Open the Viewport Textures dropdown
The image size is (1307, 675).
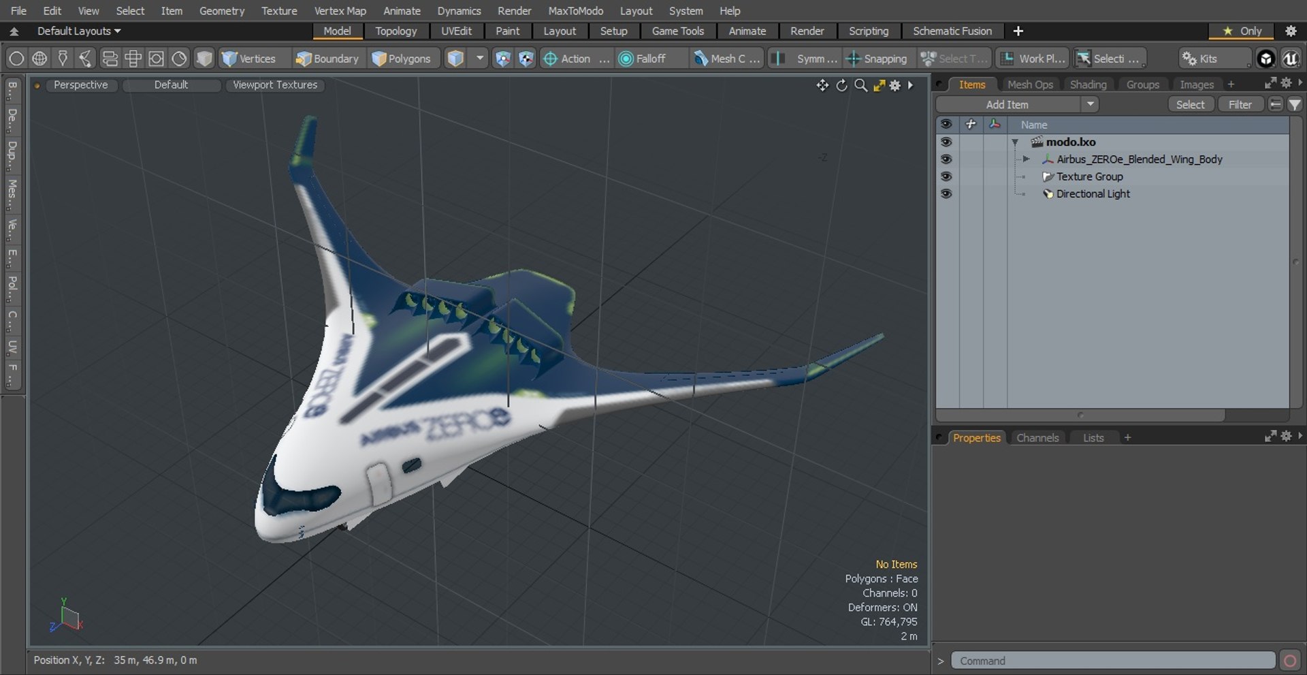tap(275, 85)
